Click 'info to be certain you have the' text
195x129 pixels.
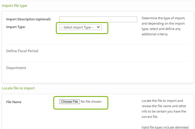(x=164, y=111)
